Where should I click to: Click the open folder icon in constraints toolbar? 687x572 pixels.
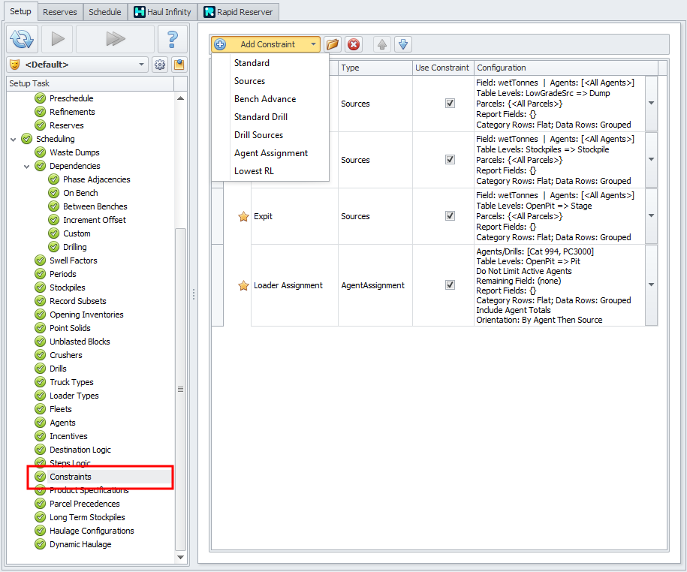point(333,44)
